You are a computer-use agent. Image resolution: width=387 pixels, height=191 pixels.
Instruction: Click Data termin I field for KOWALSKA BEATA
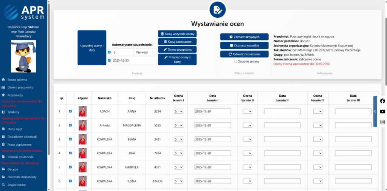click(x=212, y=139)
